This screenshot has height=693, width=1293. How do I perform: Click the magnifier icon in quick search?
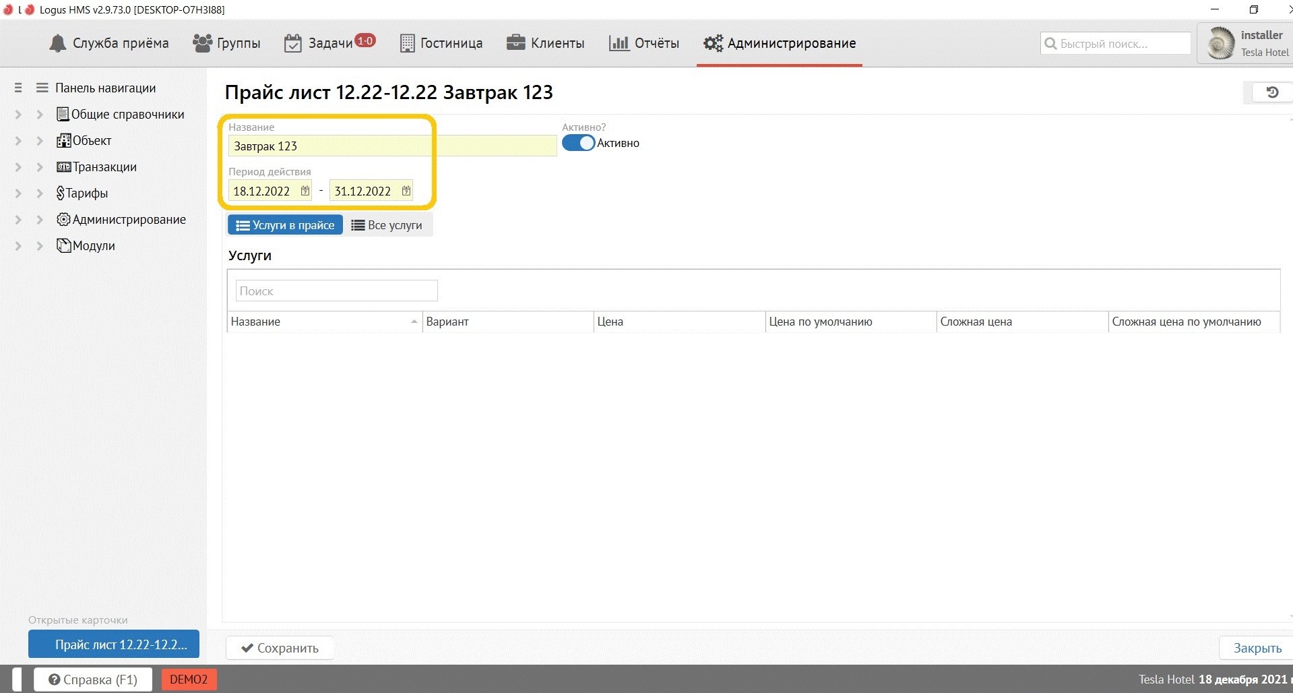tap(1050, 44)
